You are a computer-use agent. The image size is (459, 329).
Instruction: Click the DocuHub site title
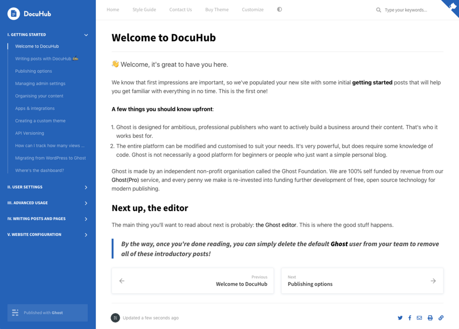[37, 14]
